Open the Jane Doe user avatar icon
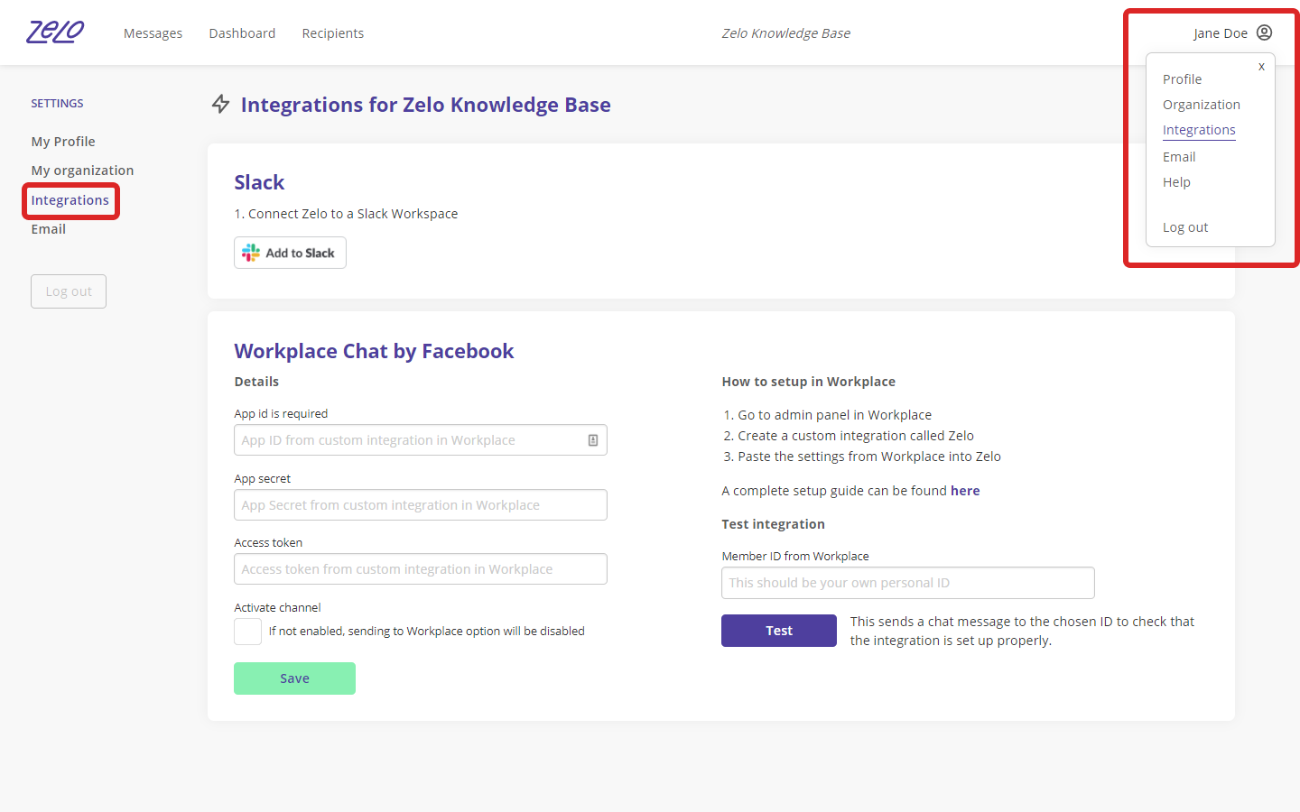 click(x=1264, y=32)
